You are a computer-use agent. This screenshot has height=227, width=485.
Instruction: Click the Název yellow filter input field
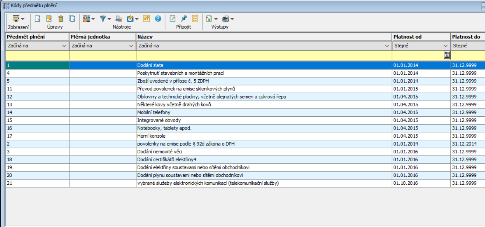click(264, 55)
